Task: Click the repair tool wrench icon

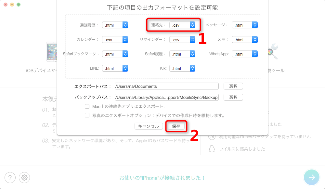Action: pos(273,51)
